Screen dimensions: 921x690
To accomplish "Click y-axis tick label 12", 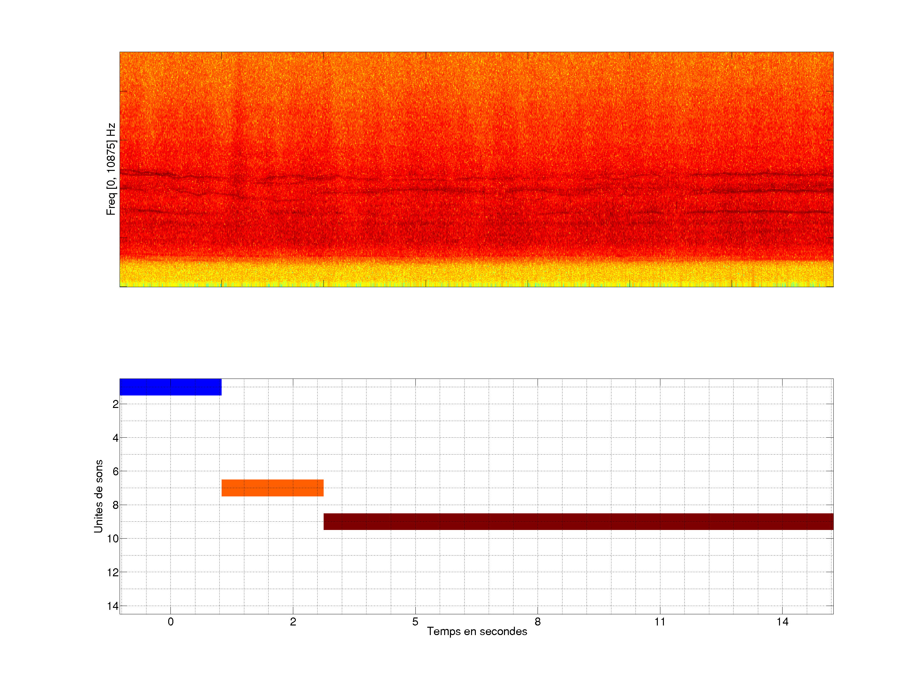I will pyautogui.click(x=113, y=573).
